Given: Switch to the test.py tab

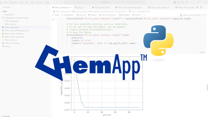Looking at the screenshot, I should (x=79, y=7).
